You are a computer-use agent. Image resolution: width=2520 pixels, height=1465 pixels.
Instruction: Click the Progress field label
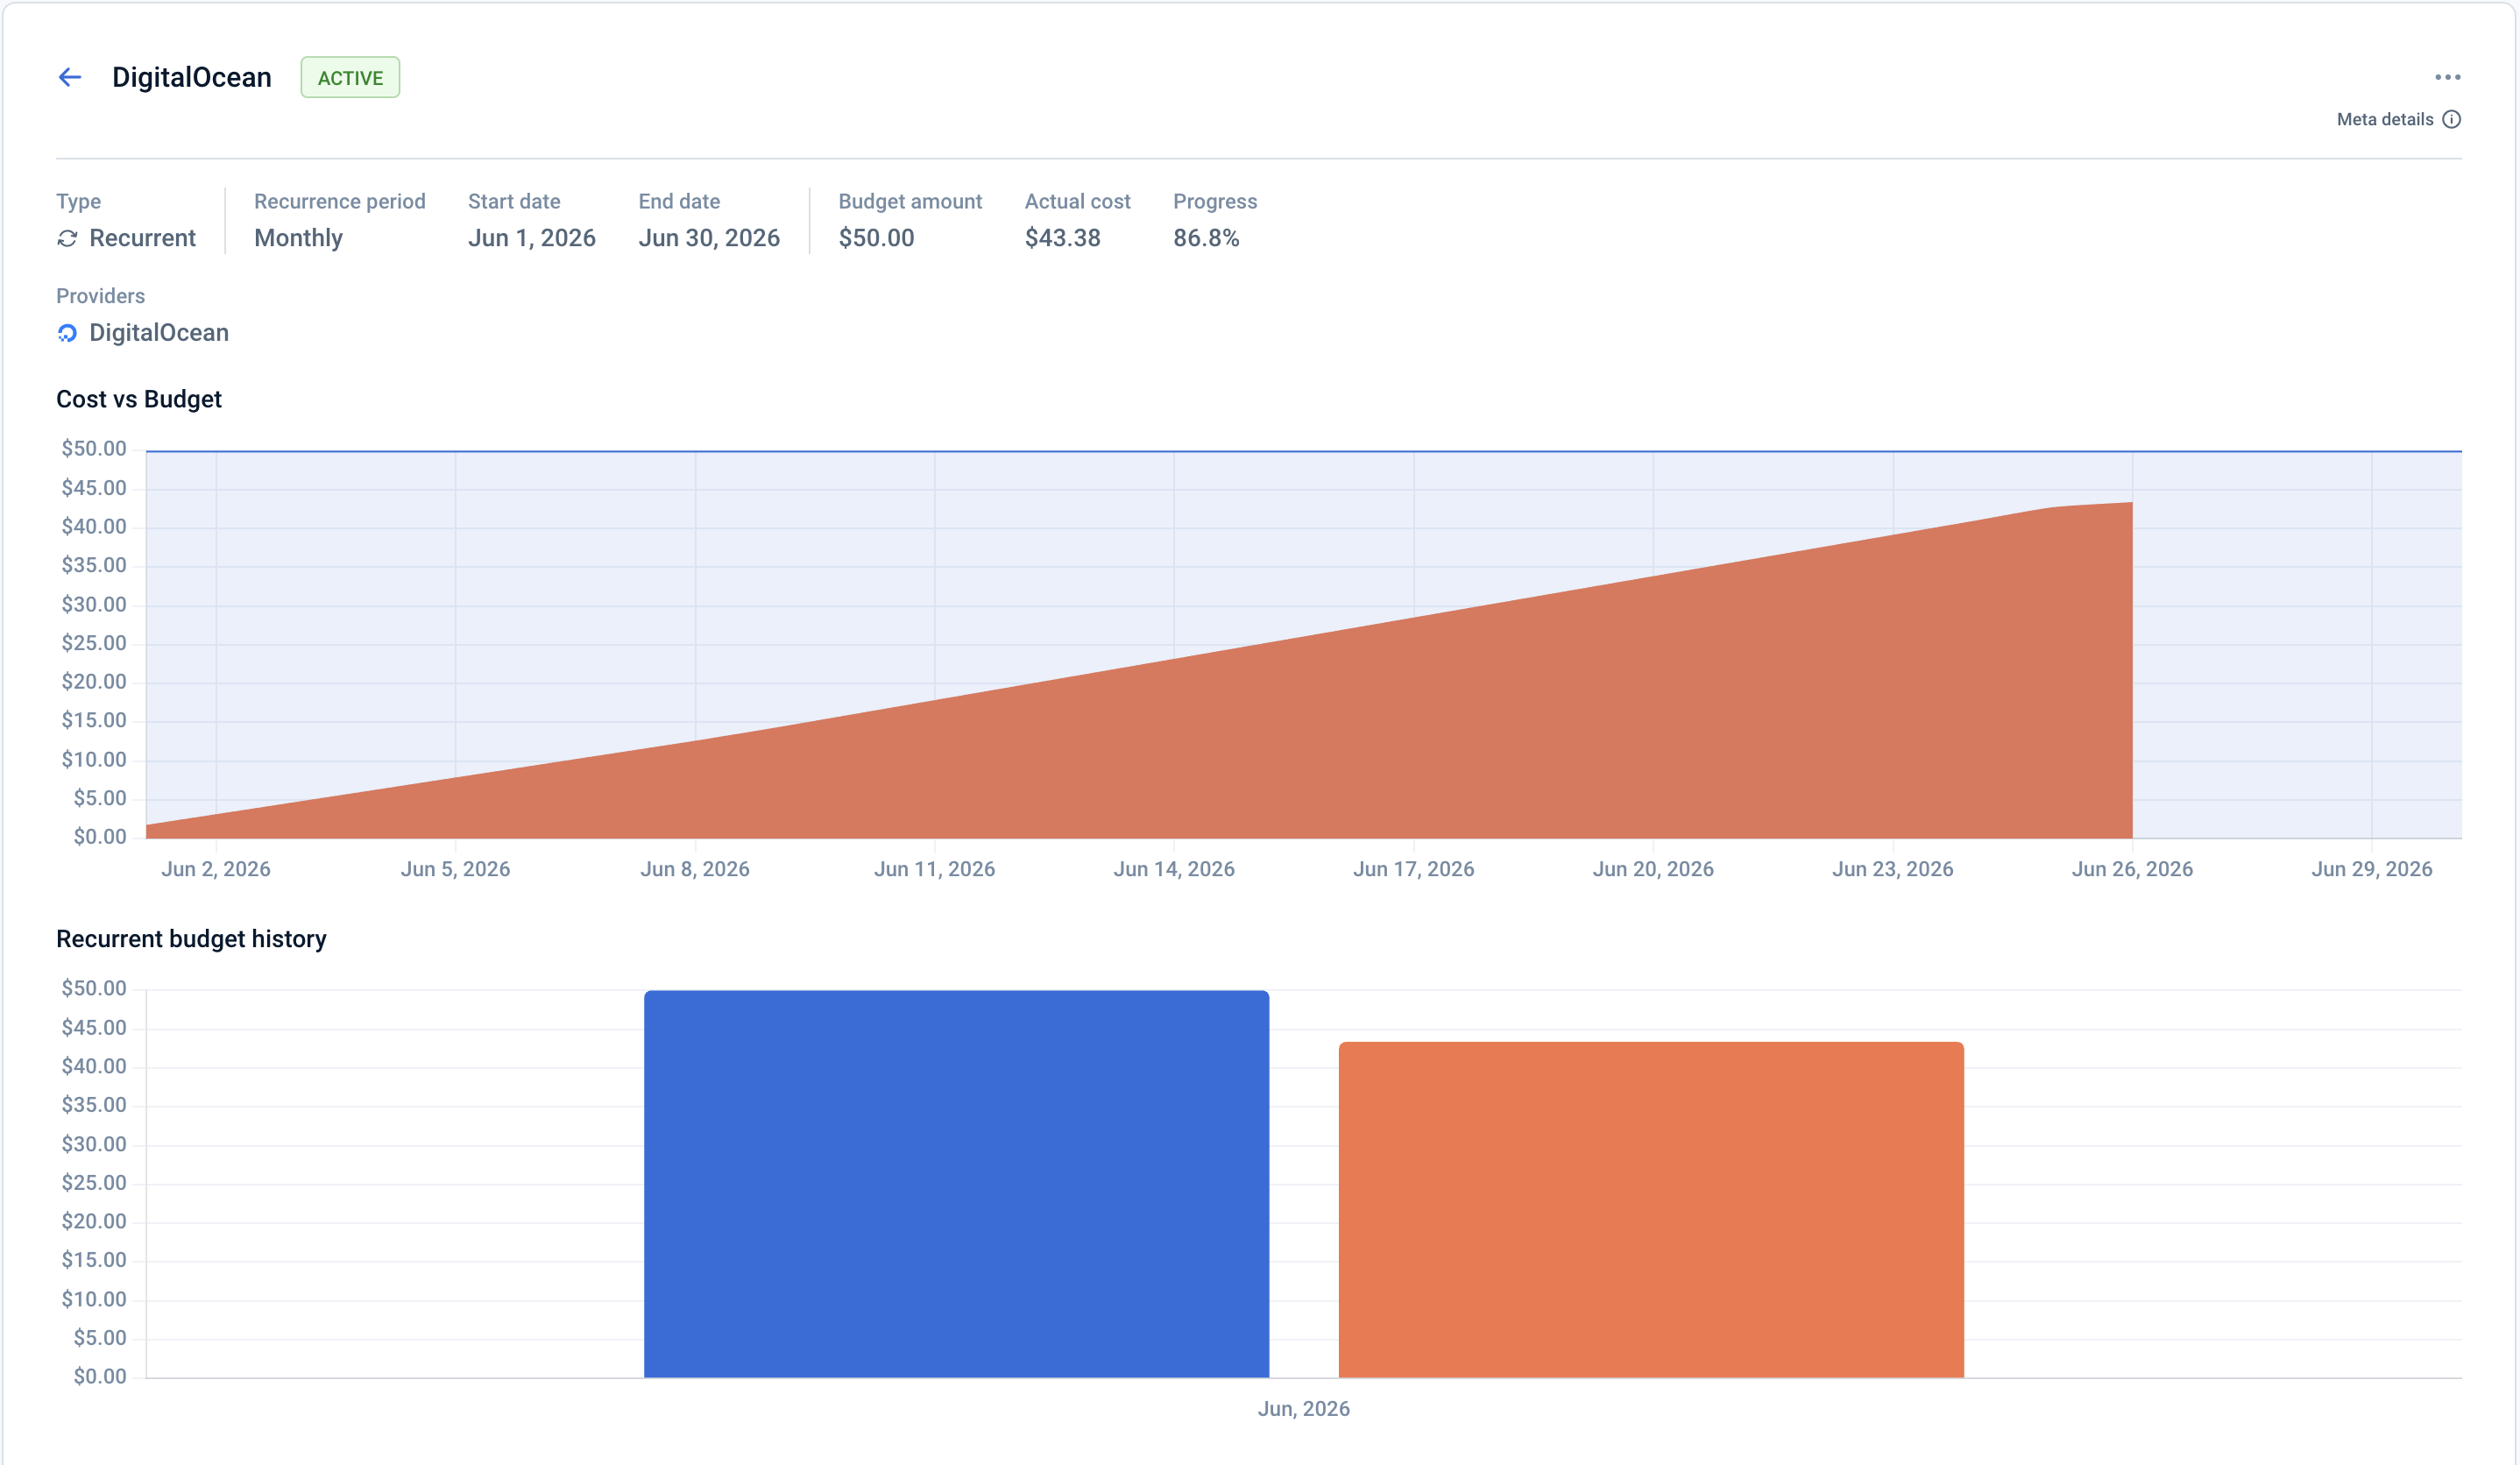point(1215,201)
